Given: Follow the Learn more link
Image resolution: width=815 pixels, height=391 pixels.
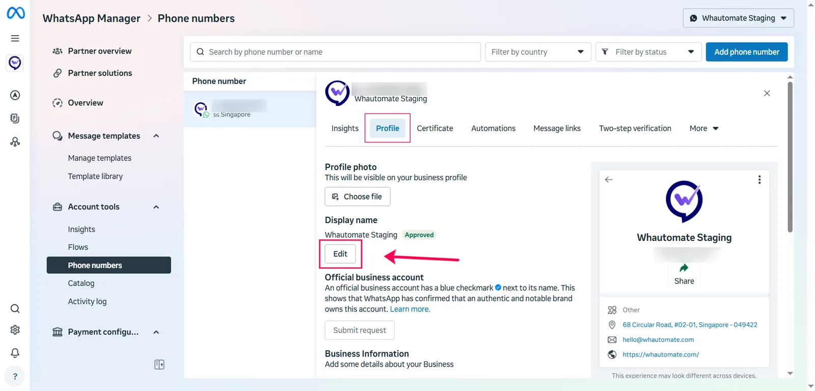Looking at the screenshot, I should pos(410,309).
